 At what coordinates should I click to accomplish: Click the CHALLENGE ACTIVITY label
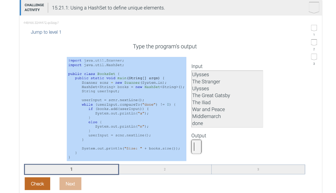point(34,7)
